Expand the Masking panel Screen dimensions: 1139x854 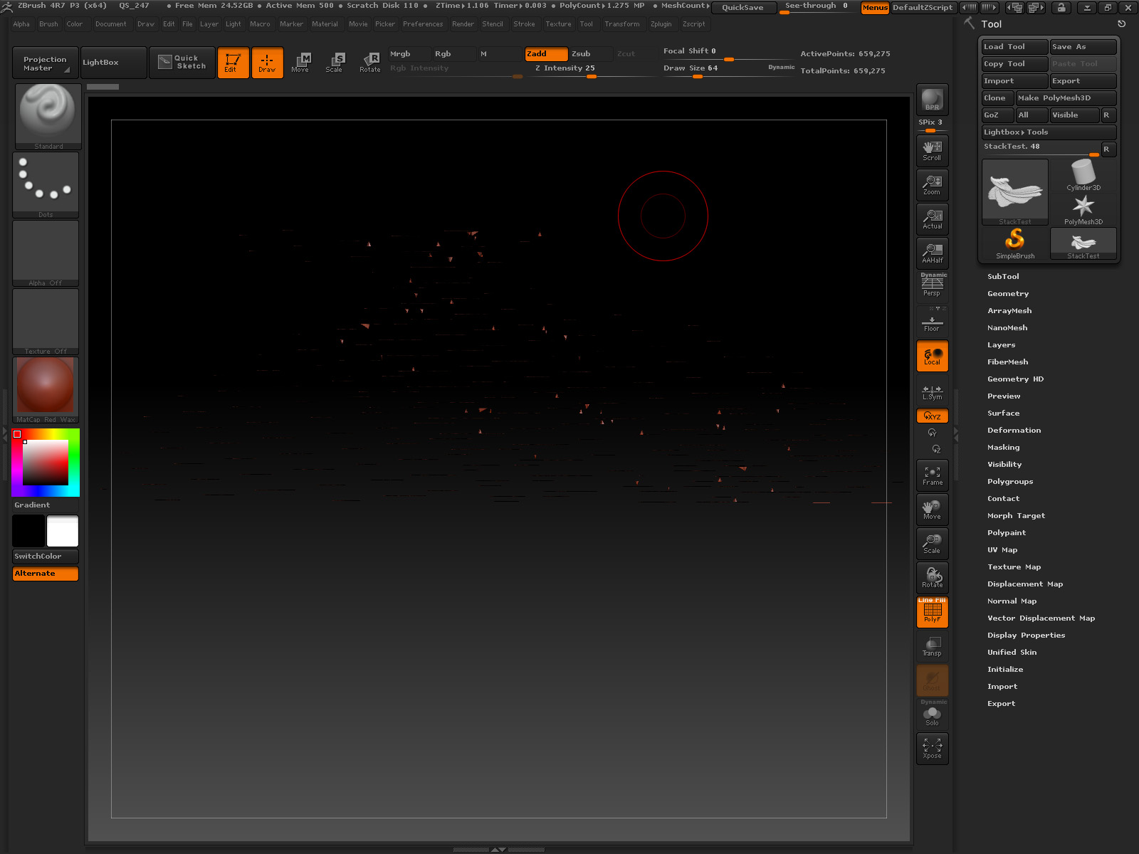(1003, 448)
